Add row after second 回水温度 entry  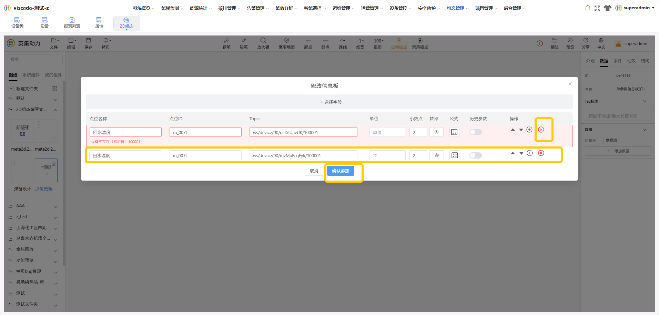click(530, 153)
